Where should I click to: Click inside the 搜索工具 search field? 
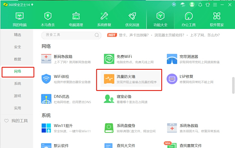pos(71,35)
